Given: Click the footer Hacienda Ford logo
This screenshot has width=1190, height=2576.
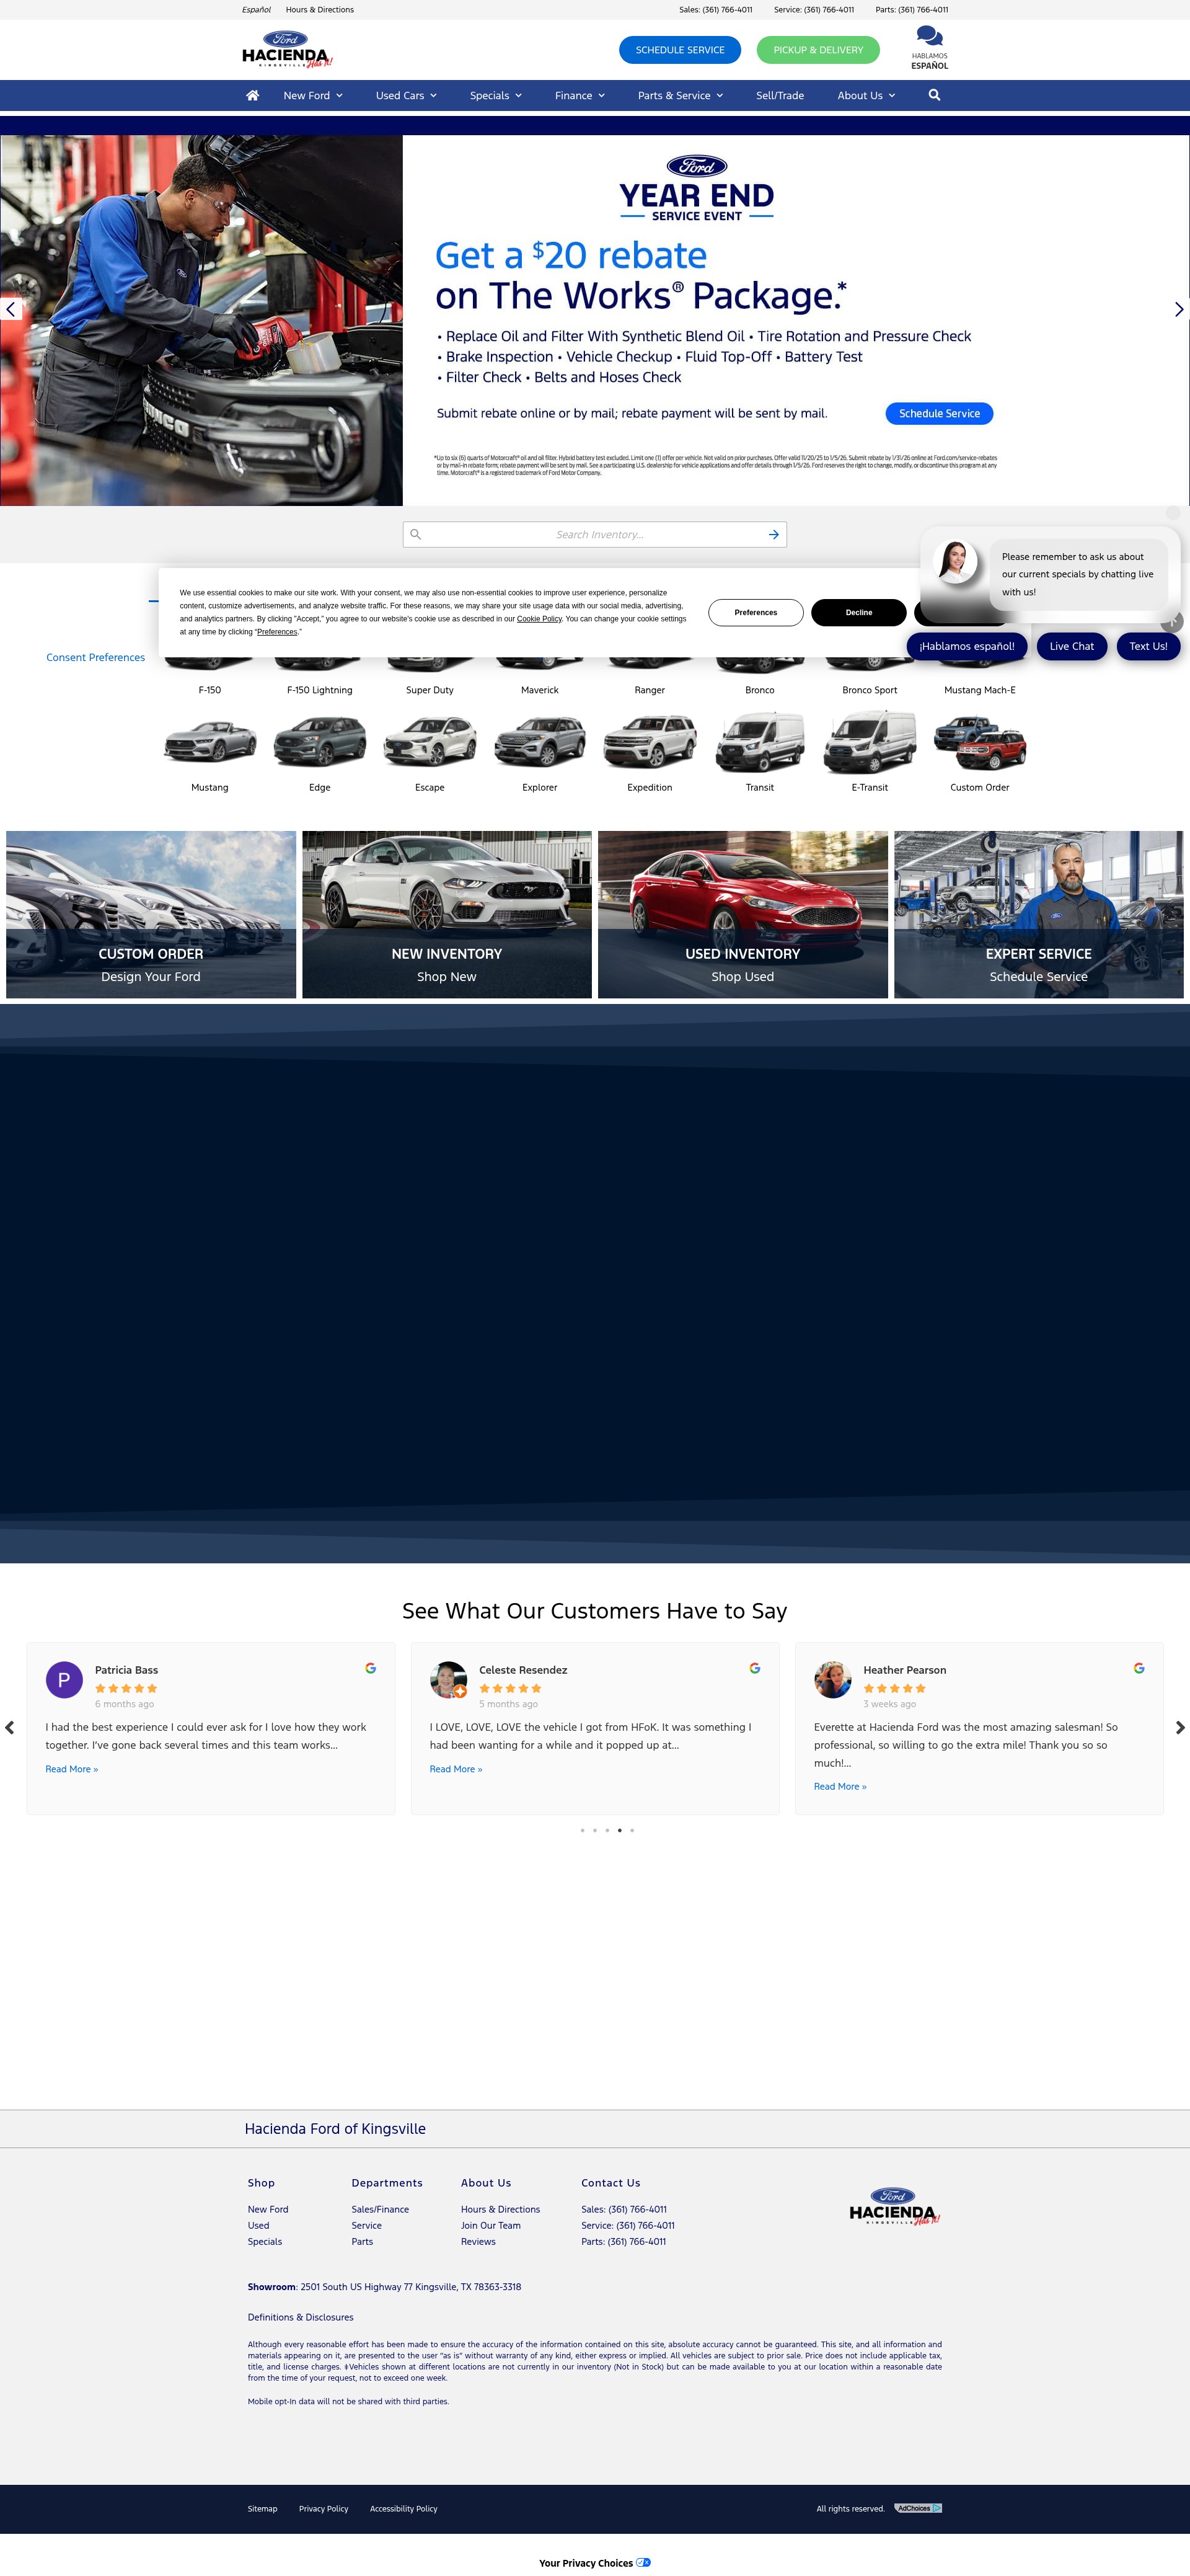Looking at the screenshot, I should coord(894,2205).
